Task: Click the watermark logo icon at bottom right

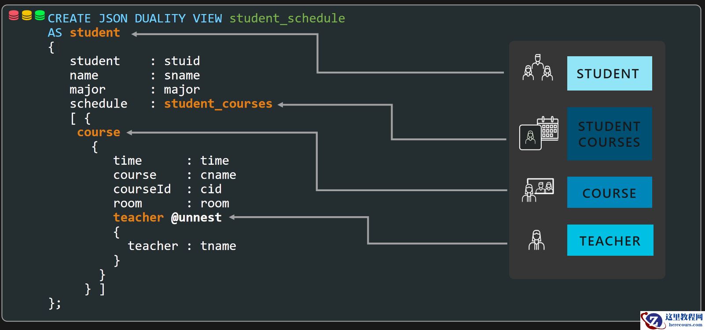Action: pyautogui.click(x=653, y=320)
